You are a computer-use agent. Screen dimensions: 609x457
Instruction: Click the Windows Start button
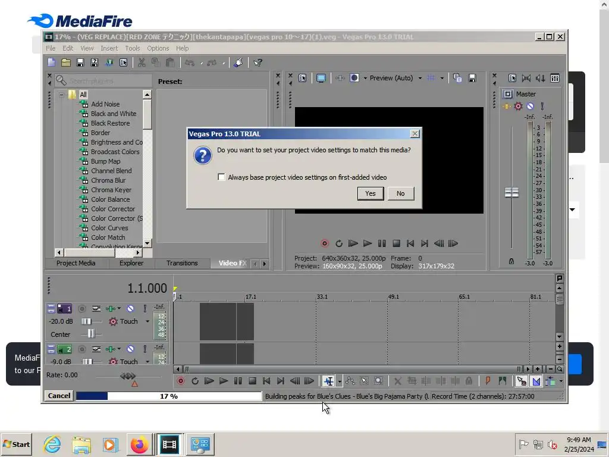coord(16,444)
